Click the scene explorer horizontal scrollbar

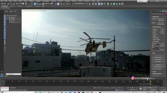point(13,74)
